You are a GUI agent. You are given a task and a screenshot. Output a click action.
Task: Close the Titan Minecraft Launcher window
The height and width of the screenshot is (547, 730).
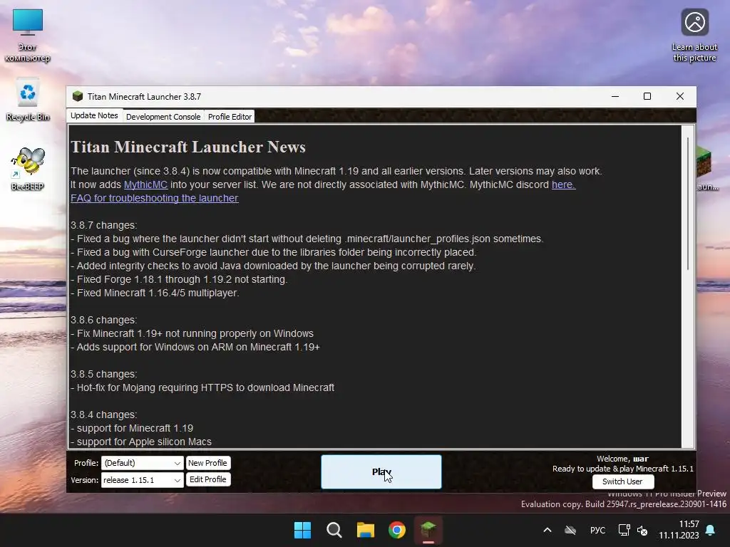(x=679, y=96)
